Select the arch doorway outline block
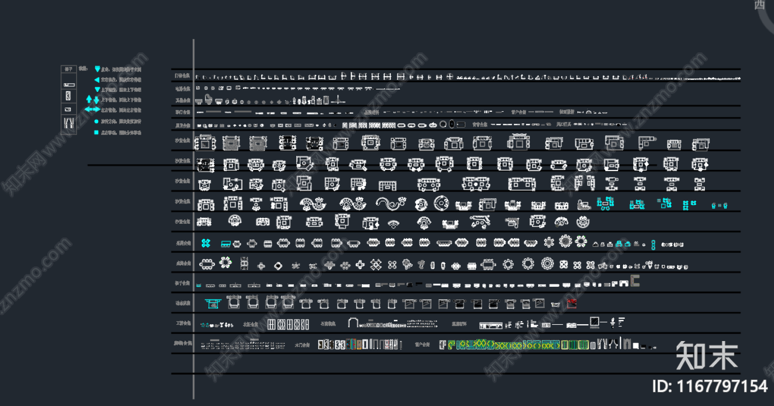 click(x=354, y=322)
